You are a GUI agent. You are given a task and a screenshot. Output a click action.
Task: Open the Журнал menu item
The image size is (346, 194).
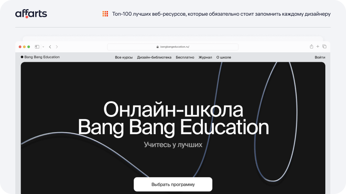click(x=205, y=57)
